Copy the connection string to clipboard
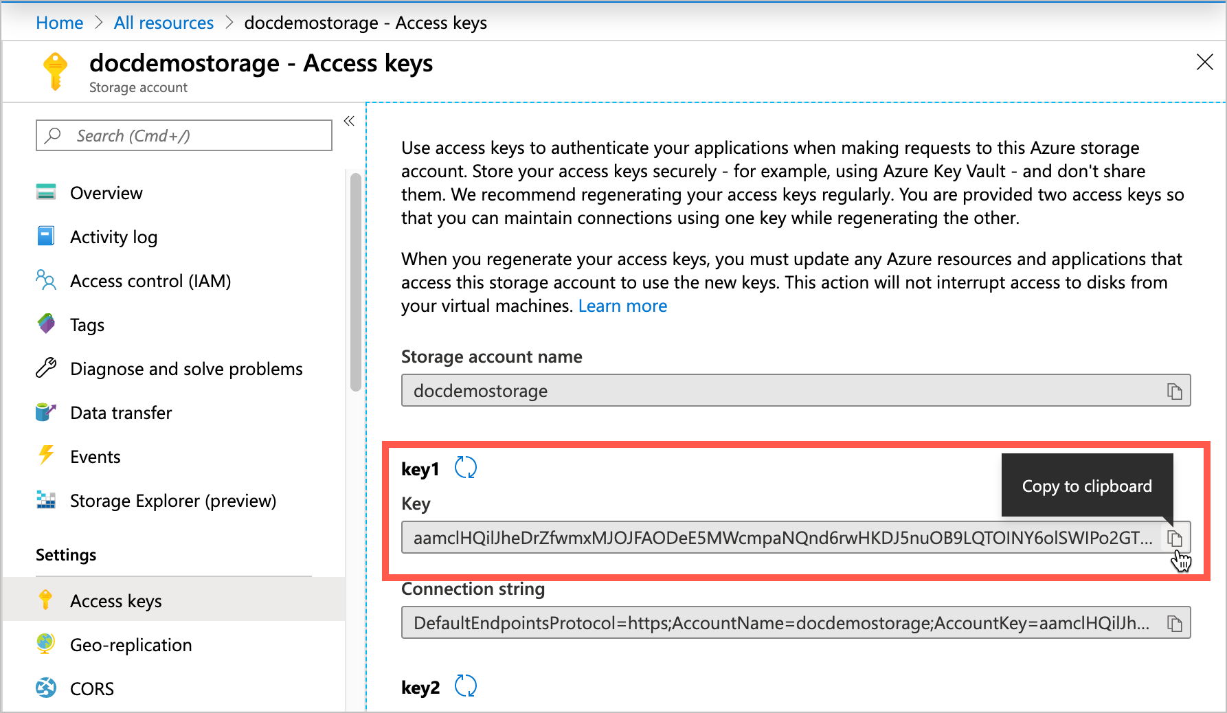 tap(1176, 622)
